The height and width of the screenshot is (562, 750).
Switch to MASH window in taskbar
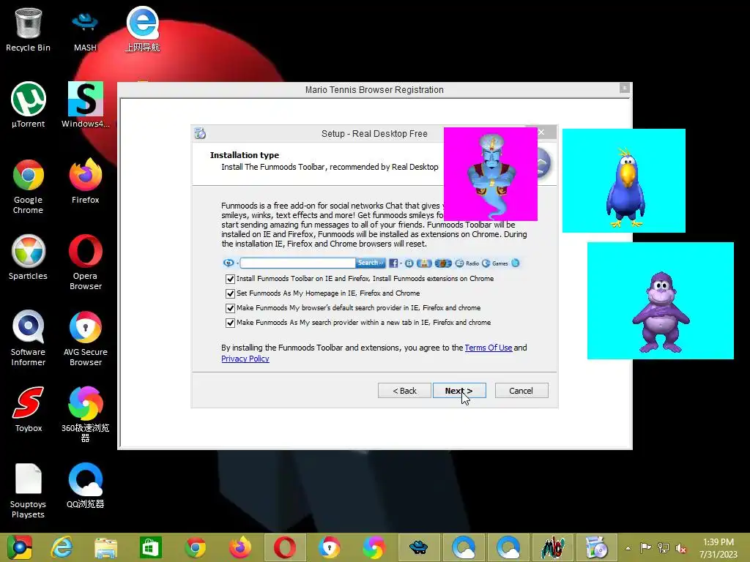click(x=418, y=547)
